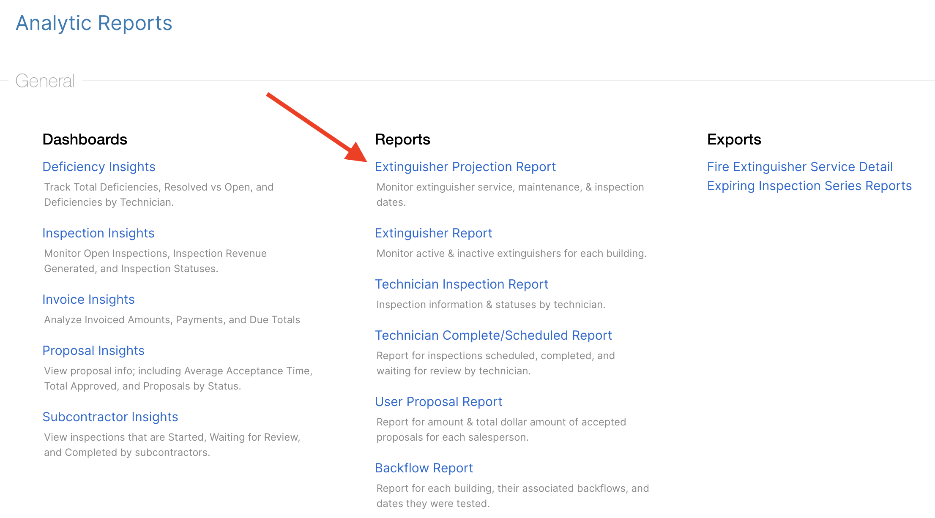Image resolution: width=935 pixels, height=518 pixels.
Task: Click the Backflow Report description text
Action: point(513,496)
